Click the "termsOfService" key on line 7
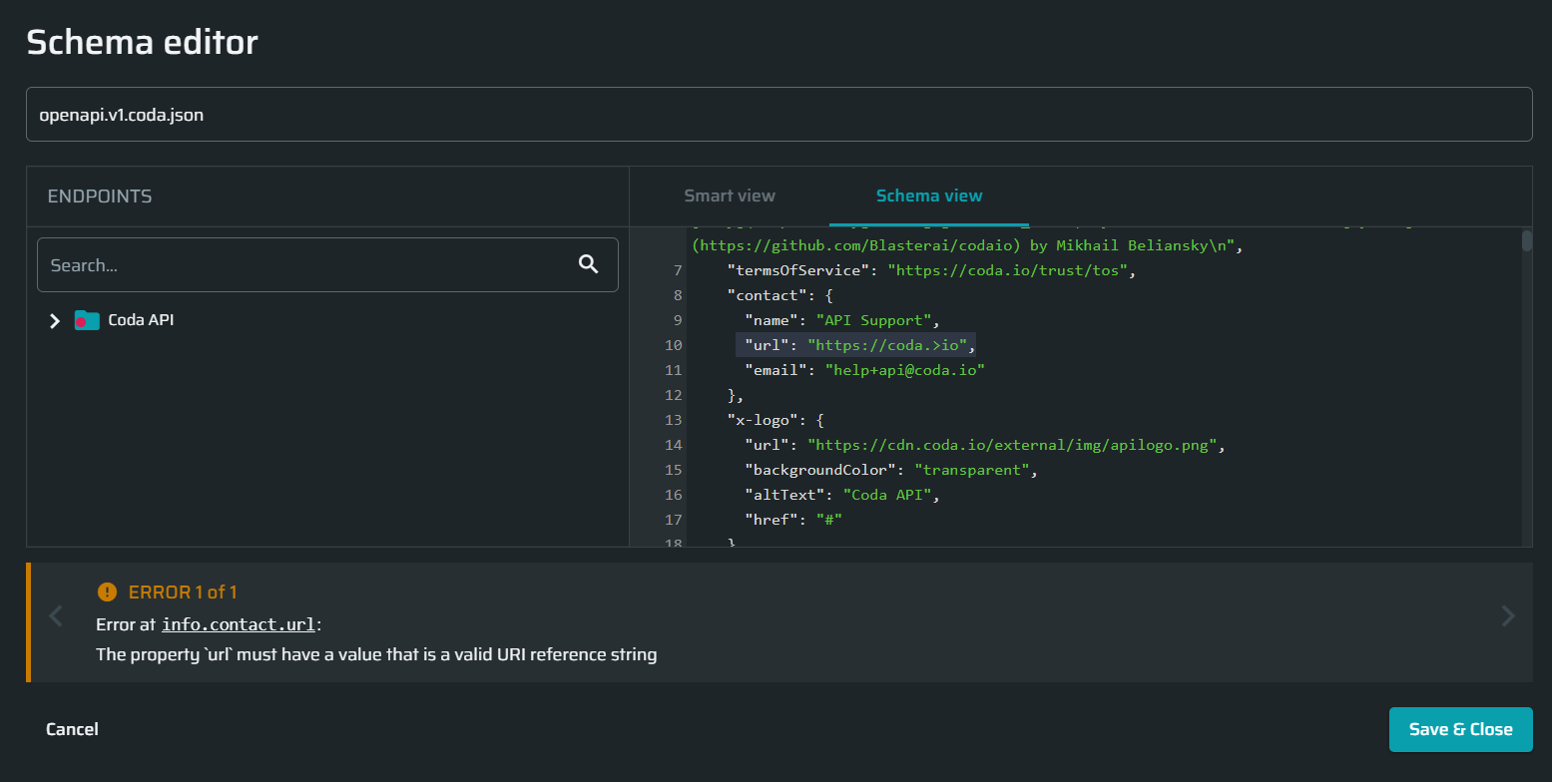This screenshot has width=1552, height=782. tap(798, 270)
